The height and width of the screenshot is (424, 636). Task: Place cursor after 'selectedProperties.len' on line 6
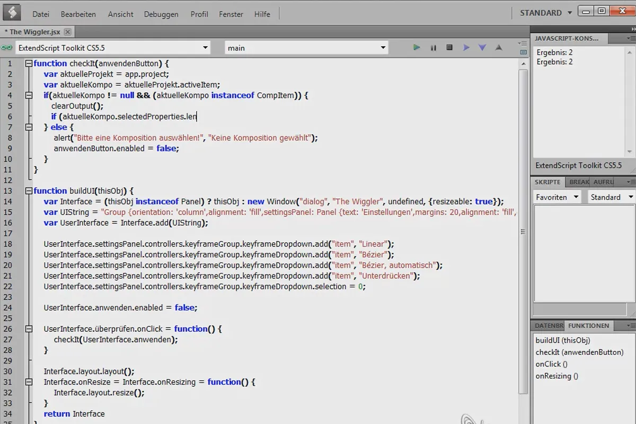[197, 117]
